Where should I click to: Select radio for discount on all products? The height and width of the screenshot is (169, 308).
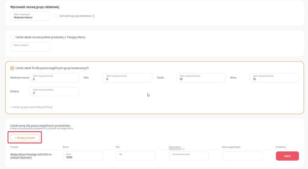12,37
